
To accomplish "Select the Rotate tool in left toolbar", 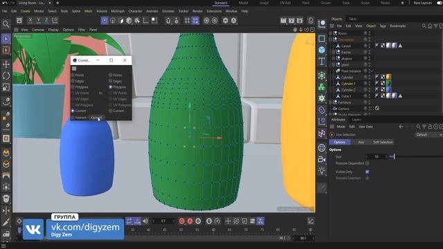I will (x=6, y=75).
